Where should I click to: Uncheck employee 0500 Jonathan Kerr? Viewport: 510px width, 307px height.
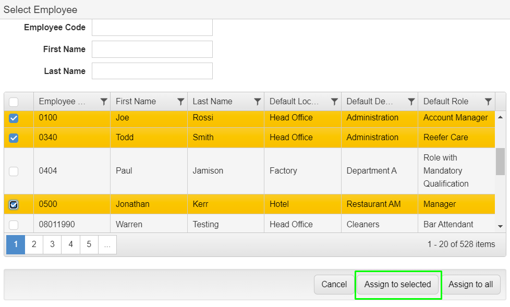14,204
